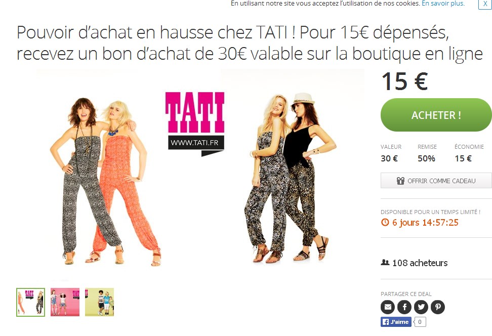This screenshot has height=336, width=492.
Task: Click the OFFRIR COMME CADEAU button
Action: point(436,181)
